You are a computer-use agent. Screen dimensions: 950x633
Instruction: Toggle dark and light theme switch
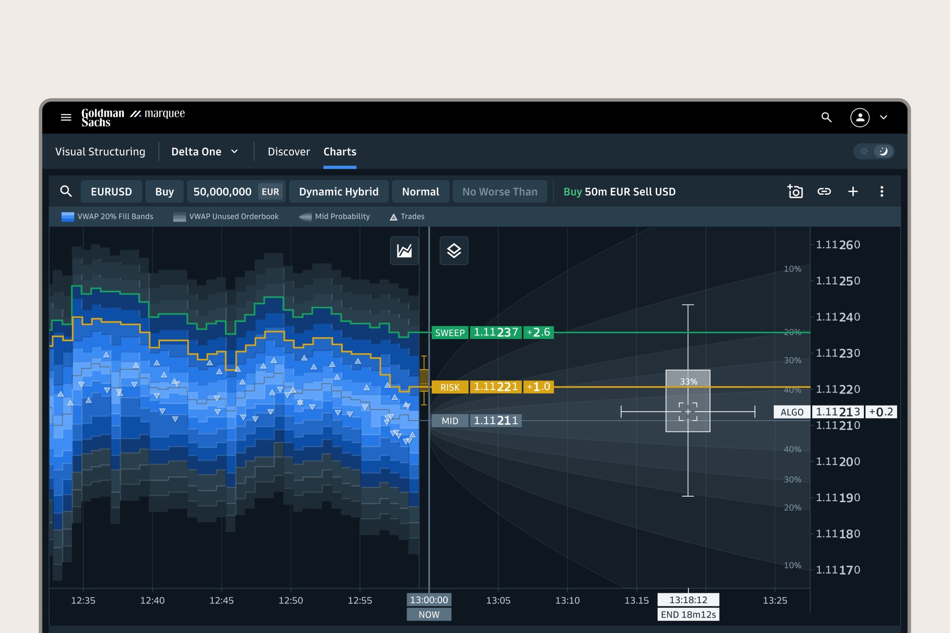click(874, 151)
